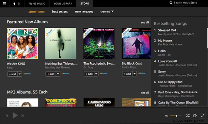Select the Store tab
This screenshot has height=124, width=208.
[85, 4]
